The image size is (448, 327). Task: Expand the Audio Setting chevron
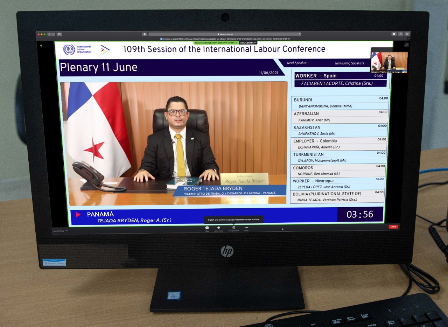pos(66,231)
